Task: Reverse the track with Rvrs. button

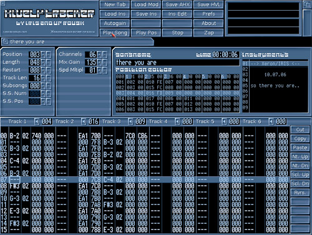Action: click(300, 192)
